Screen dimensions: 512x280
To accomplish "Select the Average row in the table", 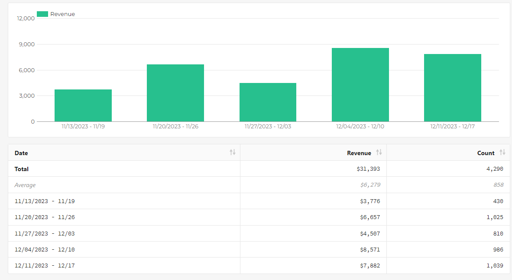I will 259,185.
